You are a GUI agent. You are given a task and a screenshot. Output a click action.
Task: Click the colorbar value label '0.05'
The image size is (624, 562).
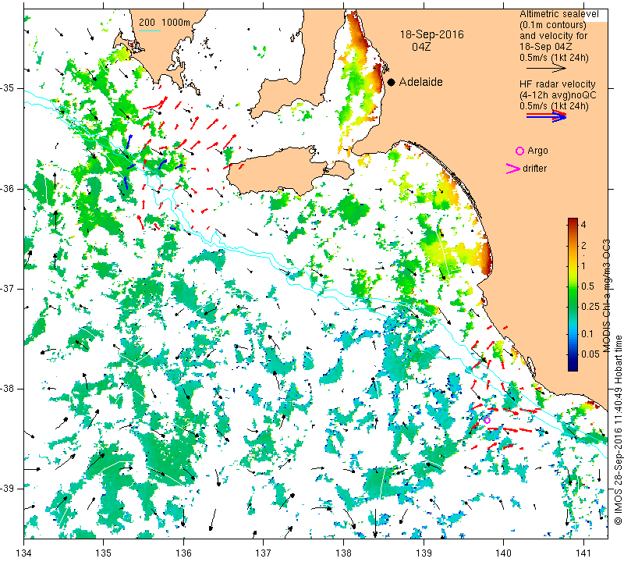coord(590,354)
